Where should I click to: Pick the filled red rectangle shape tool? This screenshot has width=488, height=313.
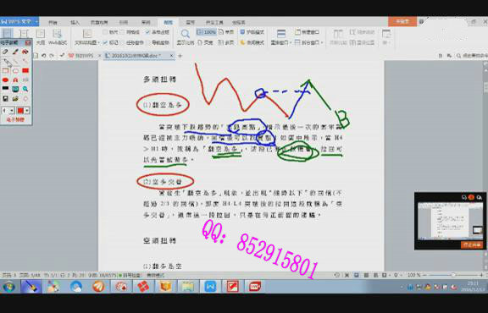point(25,70)
